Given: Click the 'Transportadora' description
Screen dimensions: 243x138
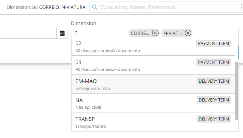Looking at the screenshot, I should [91, 126].
